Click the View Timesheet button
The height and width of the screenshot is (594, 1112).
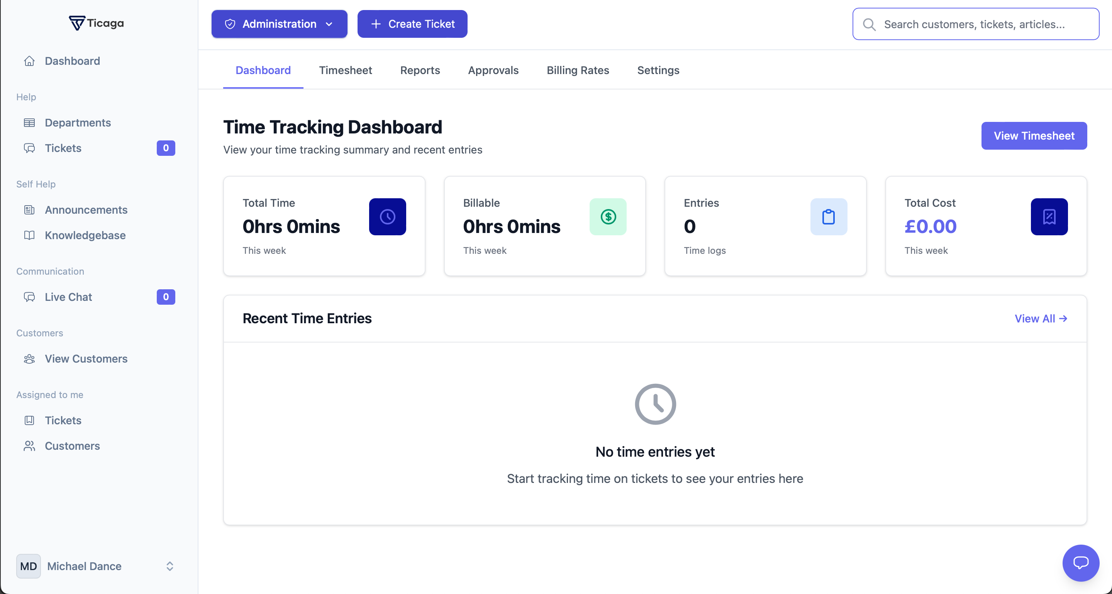[x=1034, y=135]
